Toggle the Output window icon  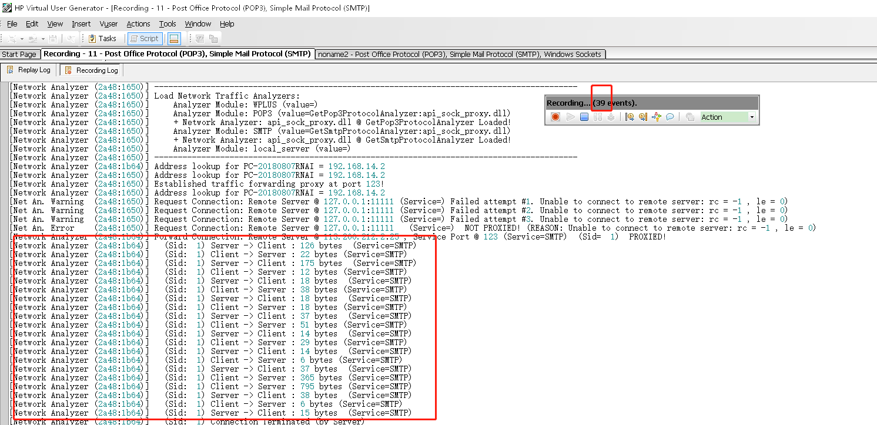point(174,39)
